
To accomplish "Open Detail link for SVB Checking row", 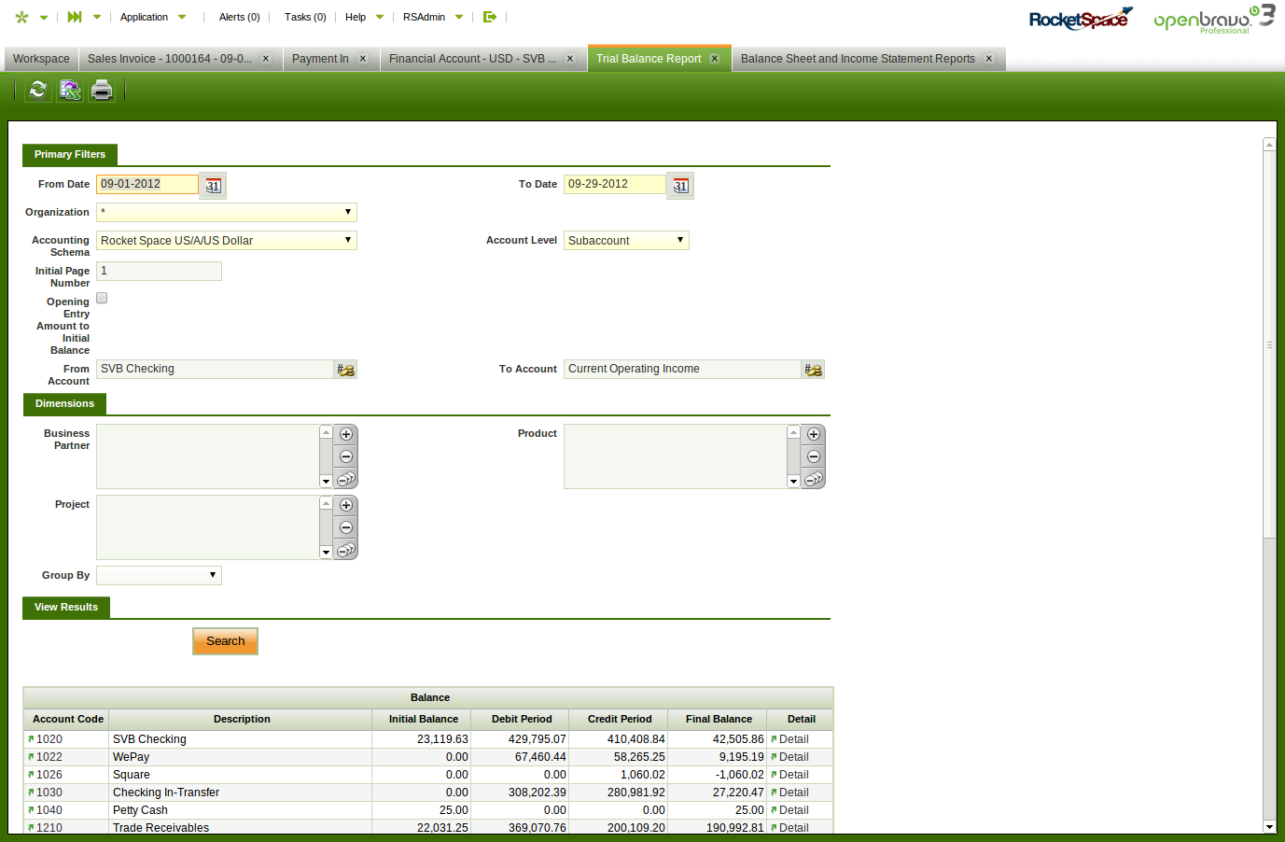I will 793,739.
